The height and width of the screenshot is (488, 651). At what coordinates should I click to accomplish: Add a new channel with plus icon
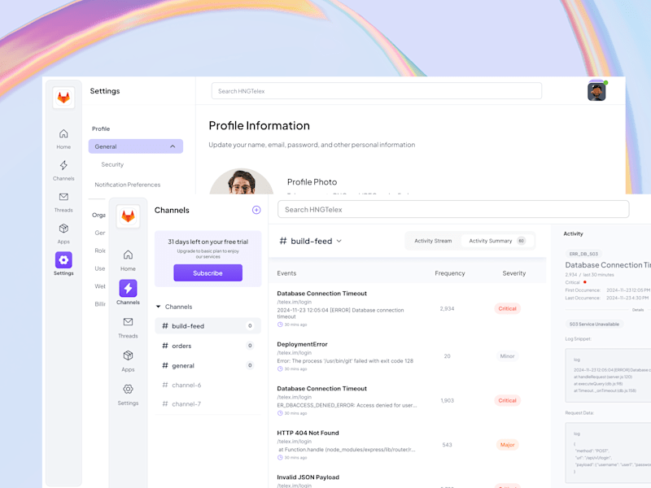tap(256, 210)
